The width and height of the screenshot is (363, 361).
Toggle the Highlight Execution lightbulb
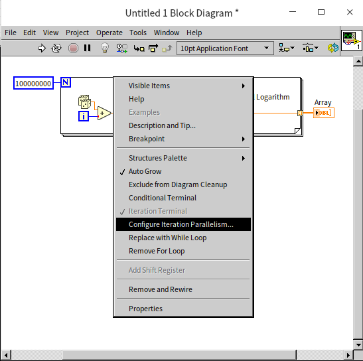(105, 48)
